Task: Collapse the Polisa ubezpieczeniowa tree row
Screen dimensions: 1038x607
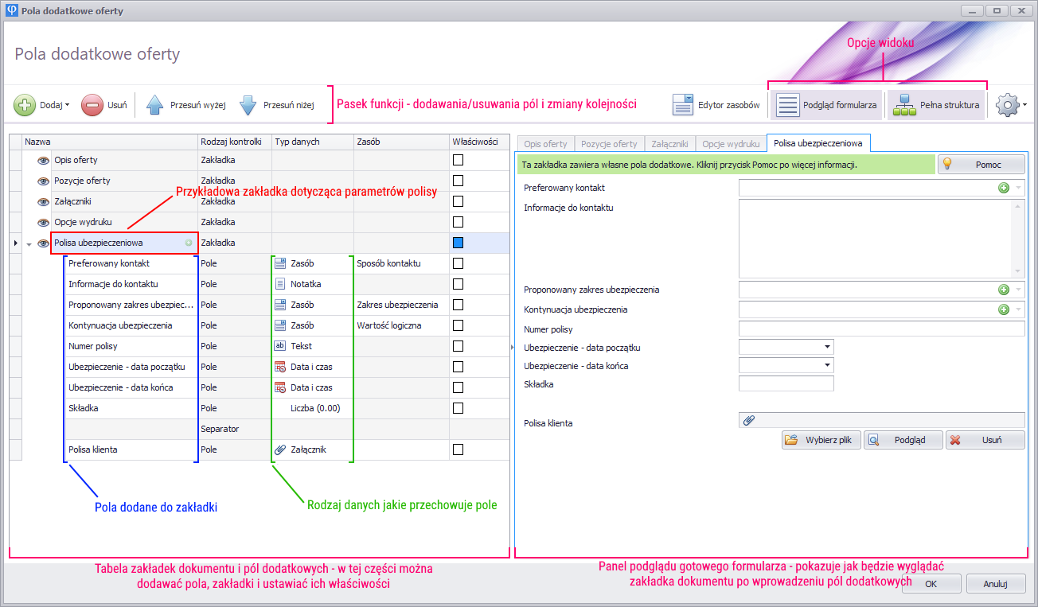Action: pyautogui.click(x=29, y=243)
